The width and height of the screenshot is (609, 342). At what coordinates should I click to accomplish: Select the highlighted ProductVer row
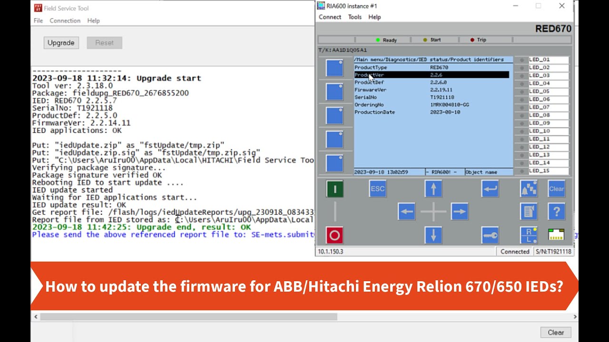432,75
